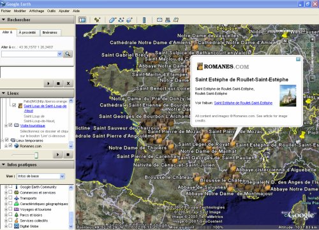The width and height of the screenshot is (319, 230).
Task: Open the Ajouter menu
Action: pos(64,11)
